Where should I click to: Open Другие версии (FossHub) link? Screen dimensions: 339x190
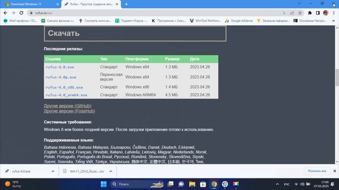[x=69, y=111]
